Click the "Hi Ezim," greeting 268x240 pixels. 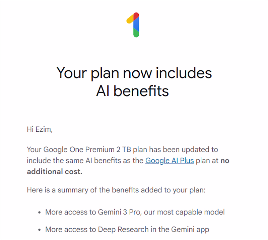click(x=40, y=129)
